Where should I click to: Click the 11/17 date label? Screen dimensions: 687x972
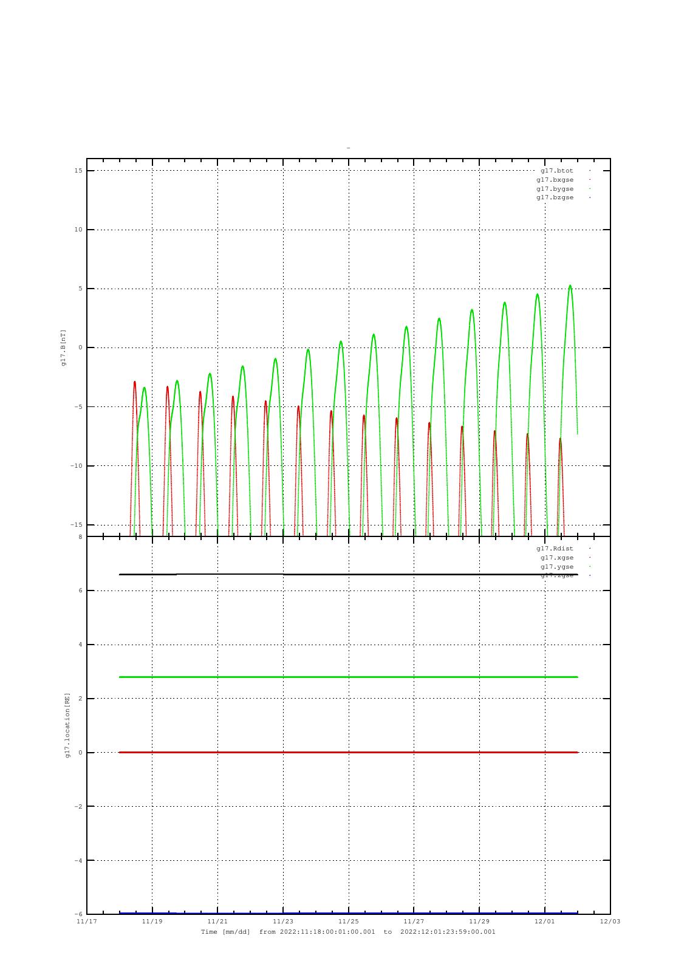[87, 922]
